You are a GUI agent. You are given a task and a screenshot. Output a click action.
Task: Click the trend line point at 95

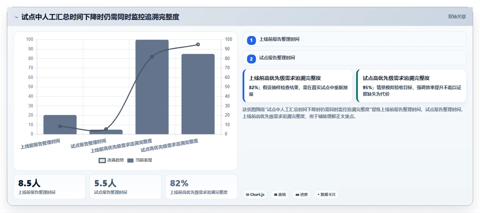click(198, 45)
